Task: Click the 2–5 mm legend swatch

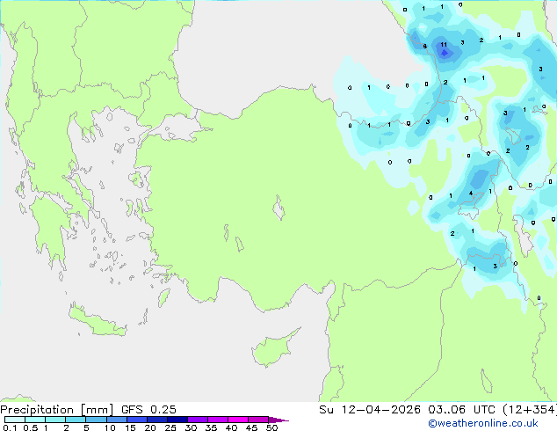Action: (x=76, y=420)
